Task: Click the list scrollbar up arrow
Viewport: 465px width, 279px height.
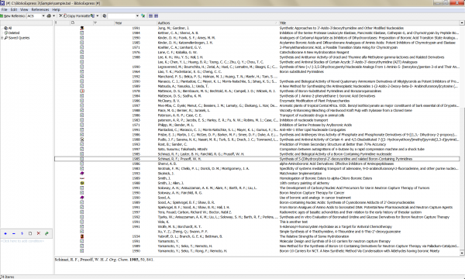Action: pos(462,22)
